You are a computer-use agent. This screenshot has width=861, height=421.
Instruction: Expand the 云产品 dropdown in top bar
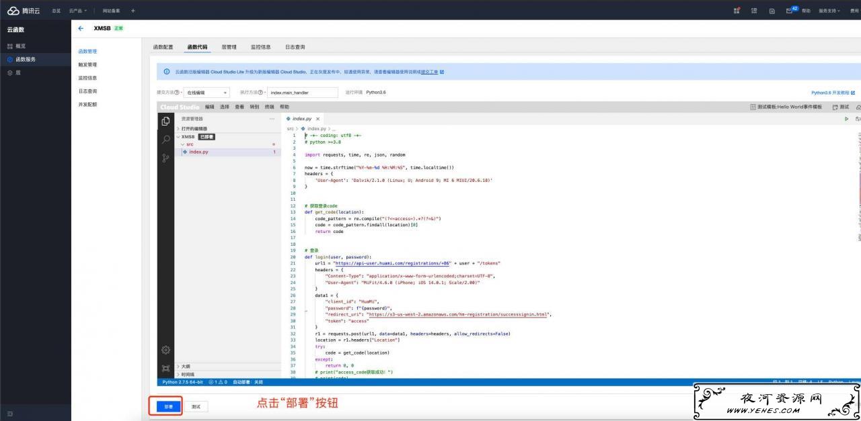click(78, 11)
